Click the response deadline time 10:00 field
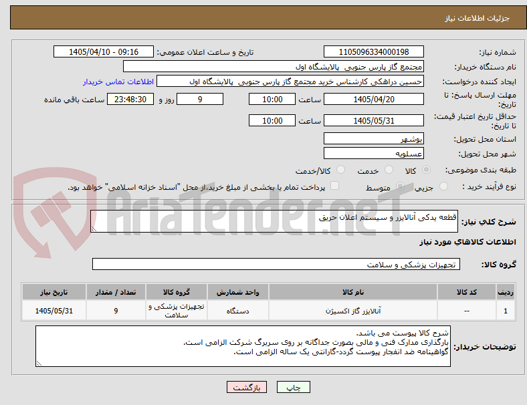 point(272,100)
